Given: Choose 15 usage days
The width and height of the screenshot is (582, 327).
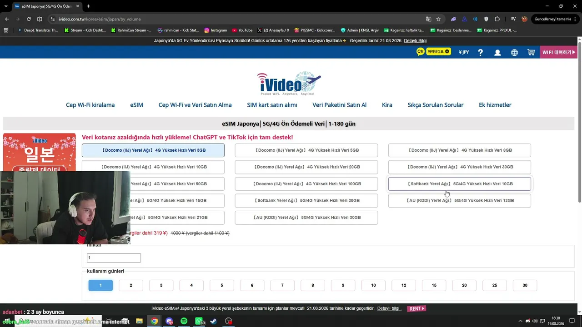Looking at the screenshot, I should 434,285.
